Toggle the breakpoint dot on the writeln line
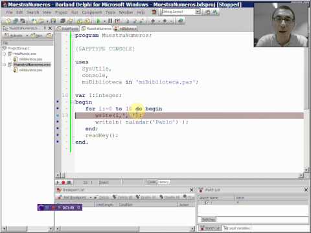This screenshot has width=311, height=233. pos(58,122)
